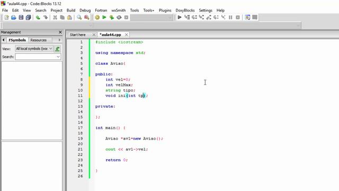Build and run using gear-with-play icon
The height and width of the screenshot is (191, 339).
pyautogui.click(x=112, y=18)
